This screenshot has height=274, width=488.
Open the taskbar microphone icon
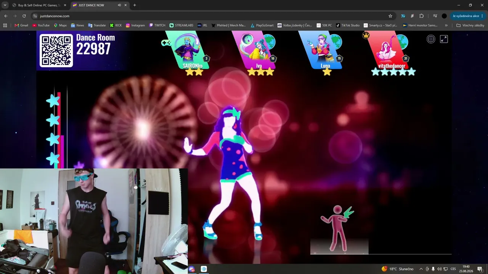click(433, 269)
